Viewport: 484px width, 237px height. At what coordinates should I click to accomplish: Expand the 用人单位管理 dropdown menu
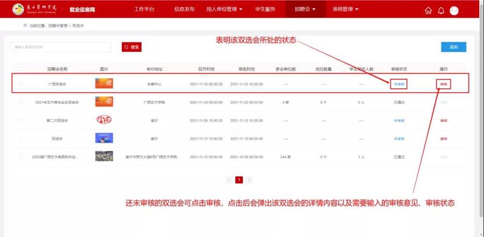click(225, 9)
